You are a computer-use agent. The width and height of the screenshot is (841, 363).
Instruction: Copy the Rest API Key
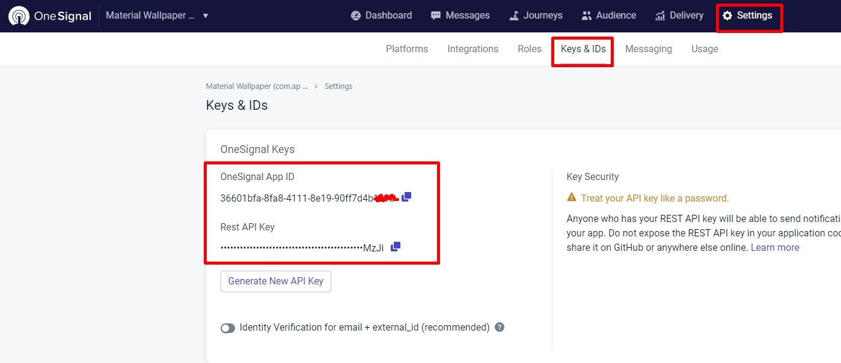395,247
